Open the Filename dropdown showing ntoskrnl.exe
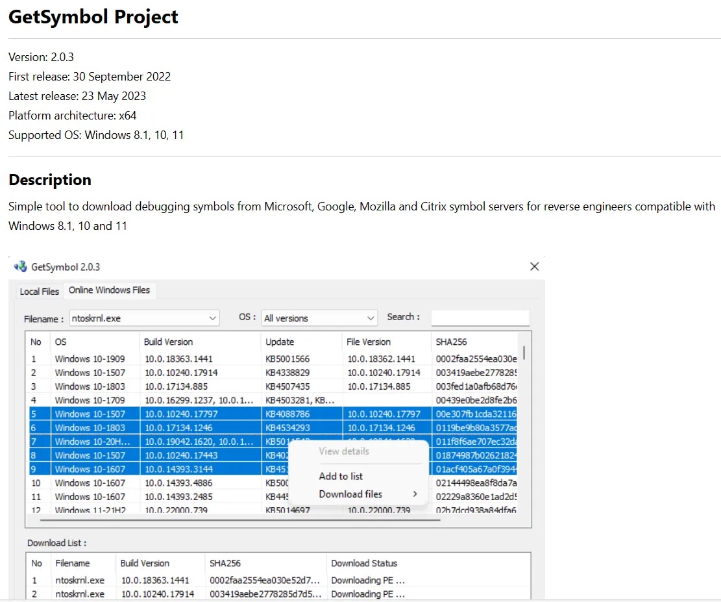721x602 pixels. [x=144, y=318]
